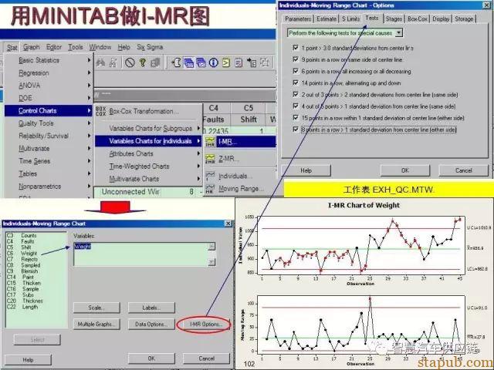Click the Multiple Graphs button

click(96, 324)
